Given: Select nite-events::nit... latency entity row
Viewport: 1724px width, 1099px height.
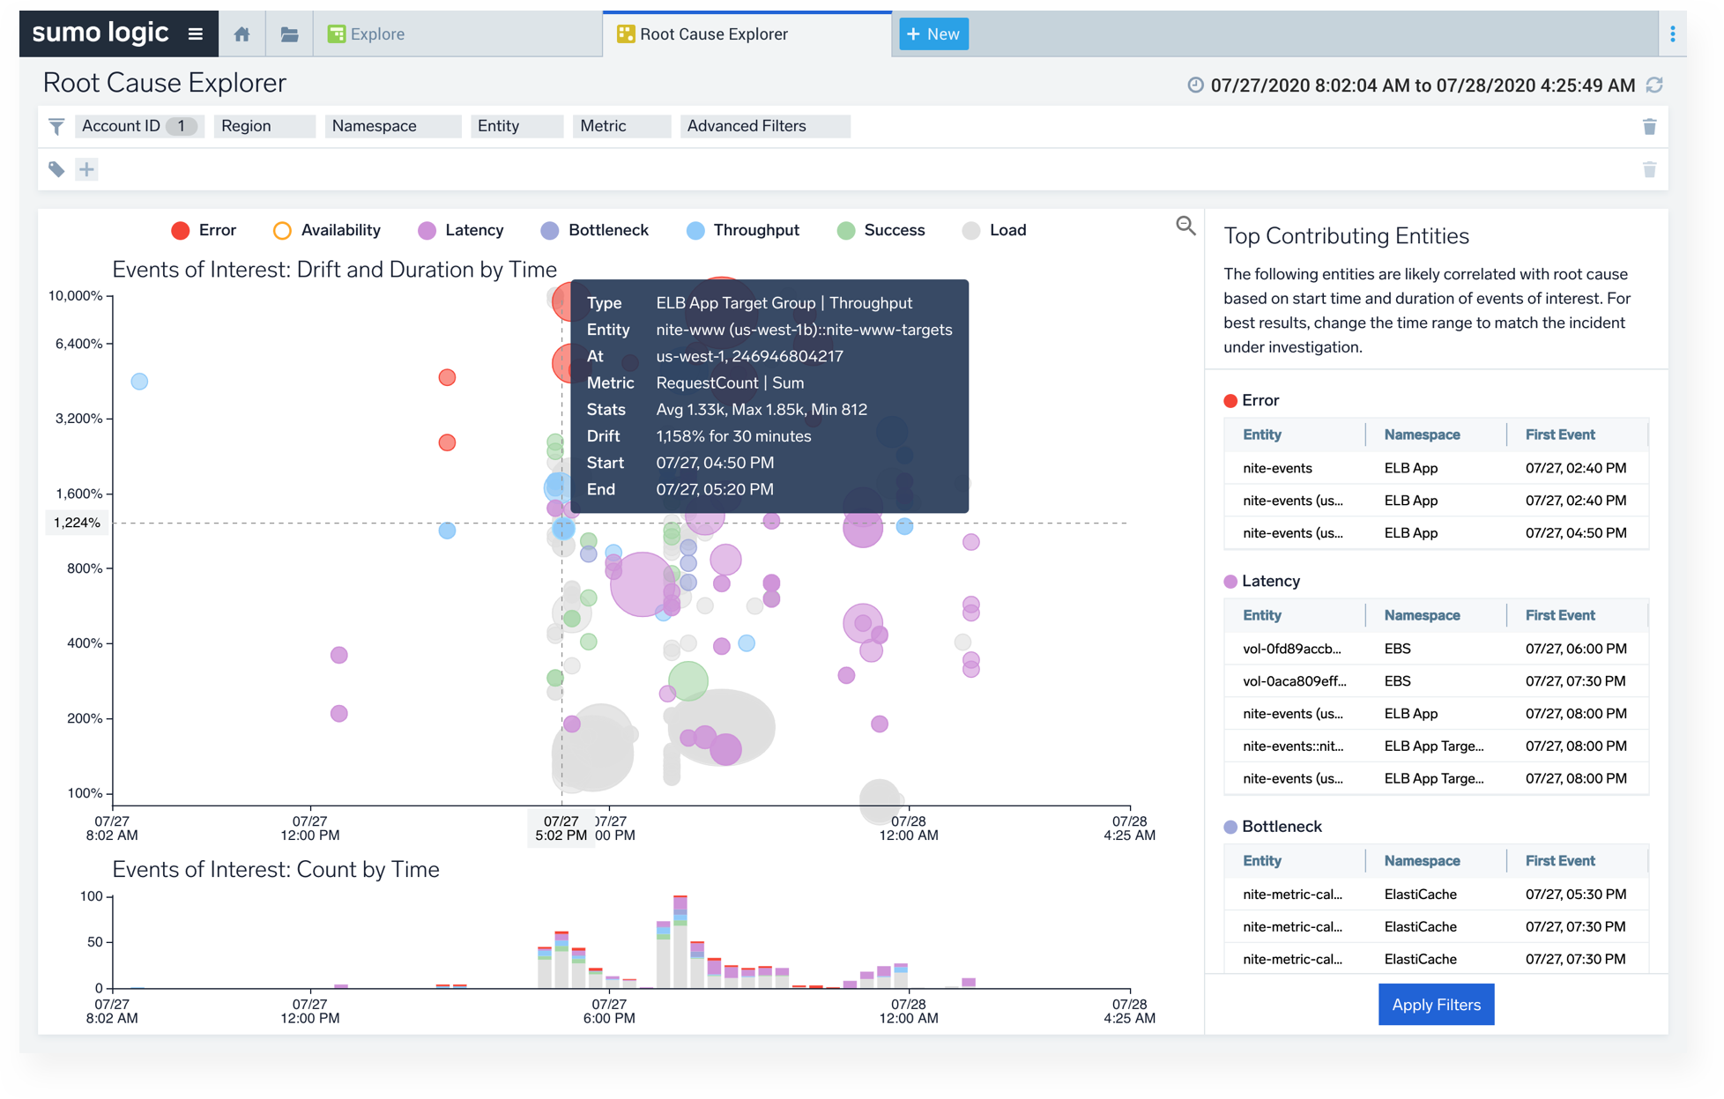Looking at the screenshot, I should pyautogui.click(x=1436, y=746).
